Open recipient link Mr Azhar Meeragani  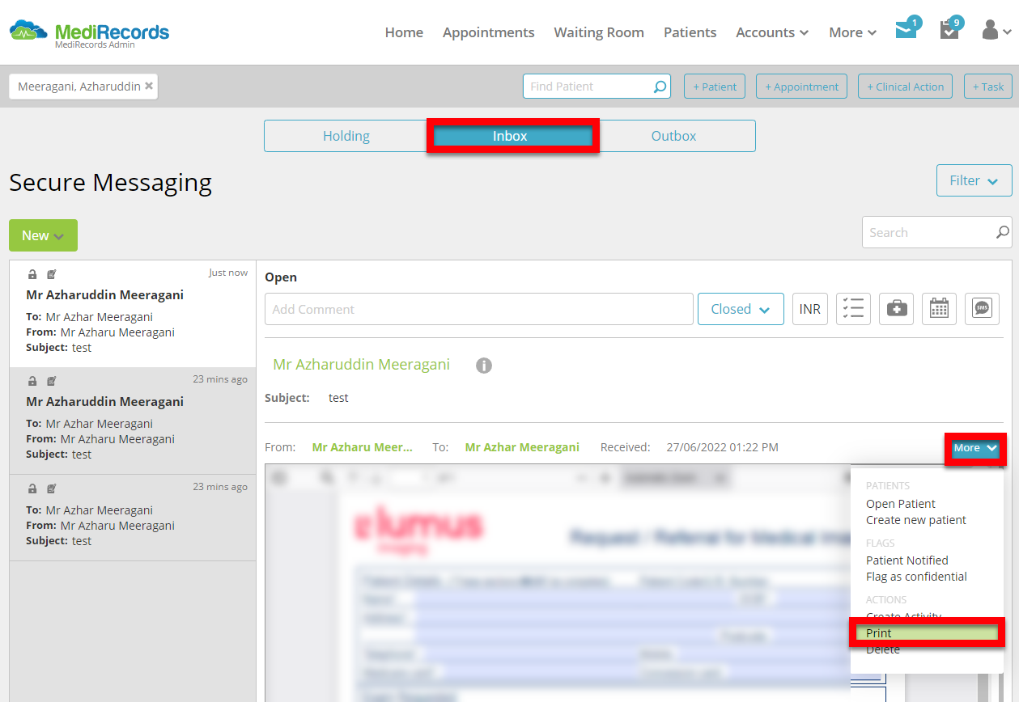pyautogui.click(x=522, y=447)
